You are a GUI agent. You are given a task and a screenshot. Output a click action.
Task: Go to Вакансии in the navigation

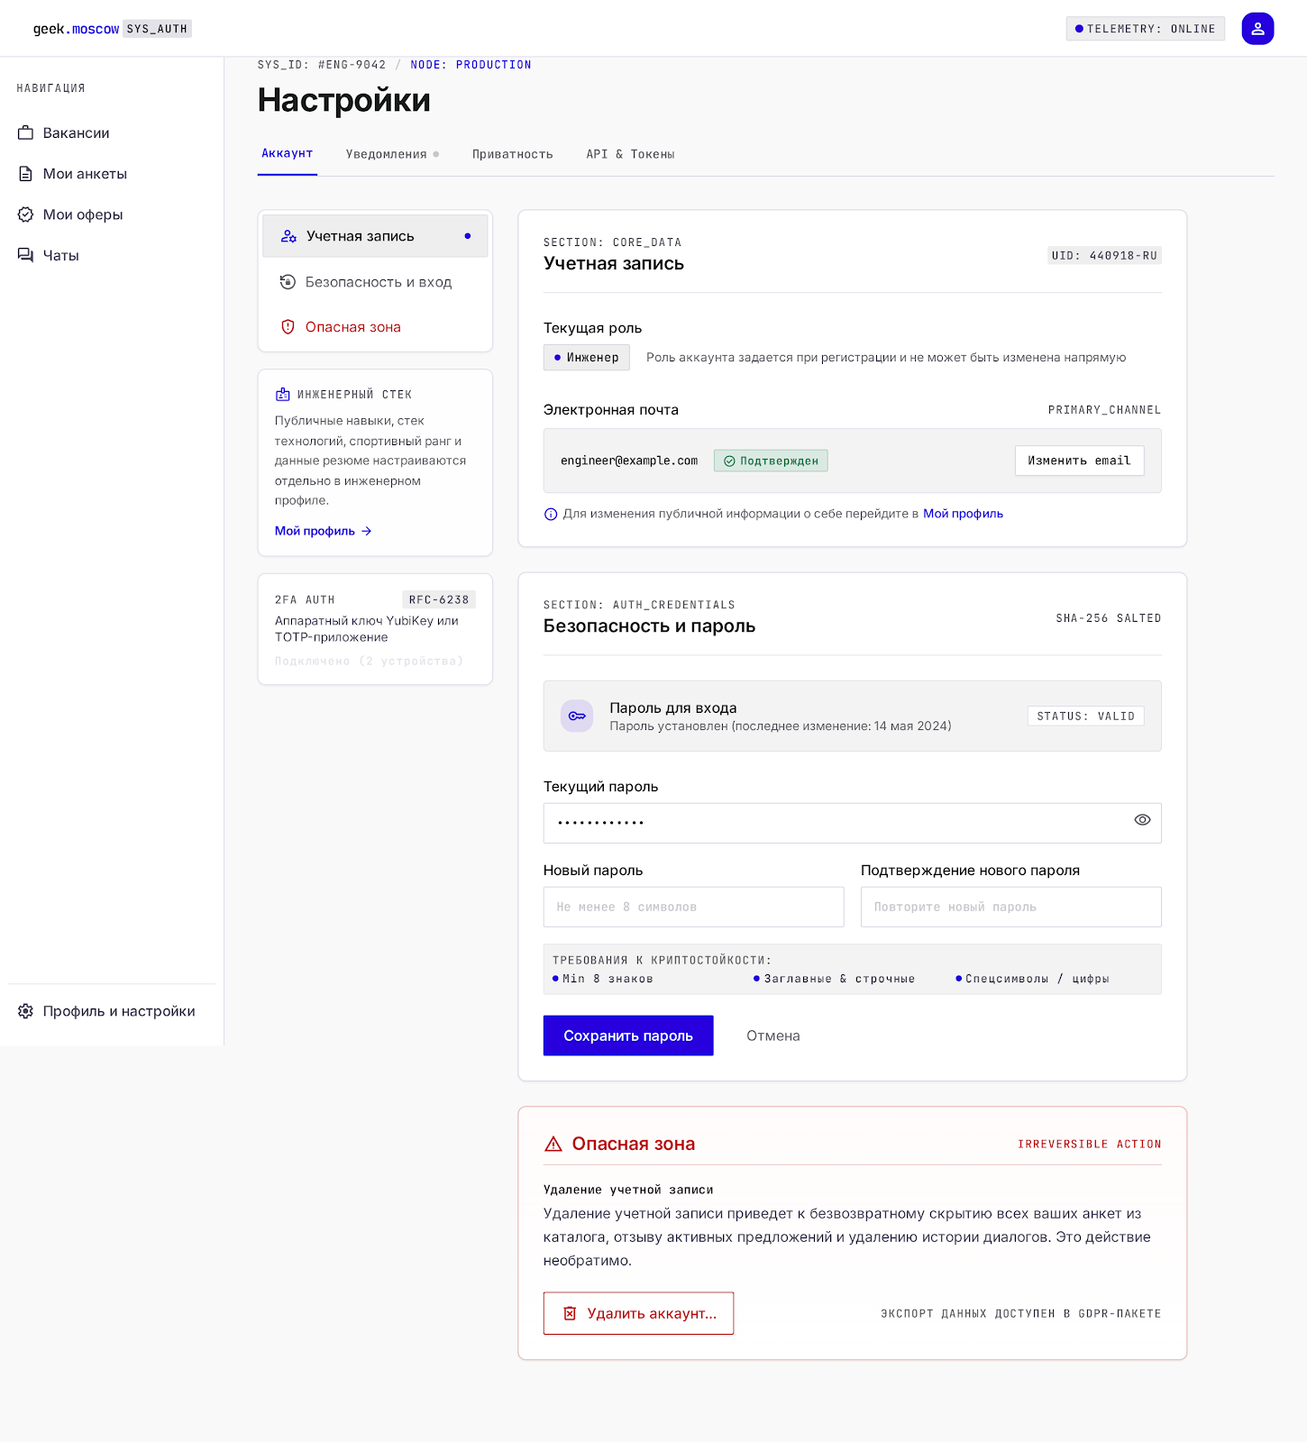[x=112, y=132]
